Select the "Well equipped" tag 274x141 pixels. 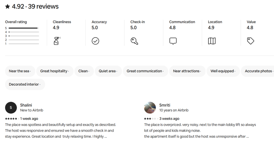point(223,71)
